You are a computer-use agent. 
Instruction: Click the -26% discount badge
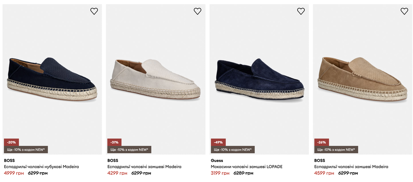point(321,142)
